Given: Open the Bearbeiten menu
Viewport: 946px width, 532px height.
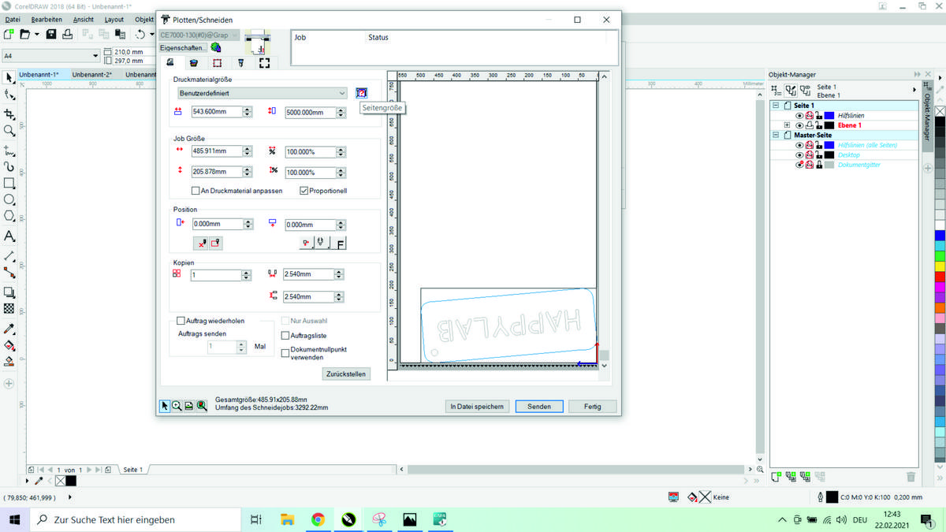Looking at the screenshot, I should click(x=47, y=19).
